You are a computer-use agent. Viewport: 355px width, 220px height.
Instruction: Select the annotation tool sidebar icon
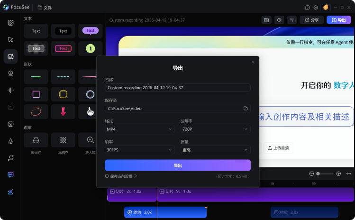pyautogui.click(x=10, y=56)
